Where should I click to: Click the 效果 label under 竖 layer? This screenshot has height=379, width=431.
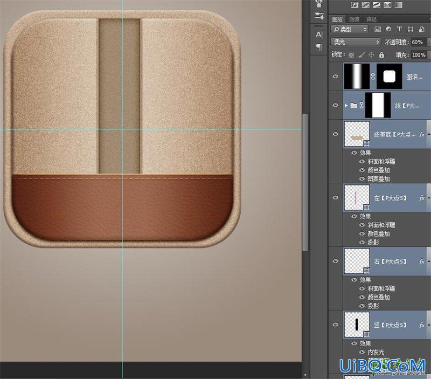point(365,343)
